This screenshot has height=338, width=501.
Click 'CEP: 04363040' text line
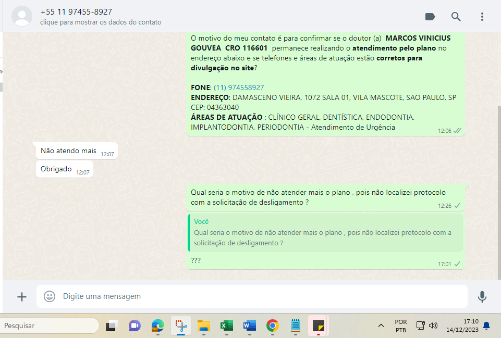[215, 107]
